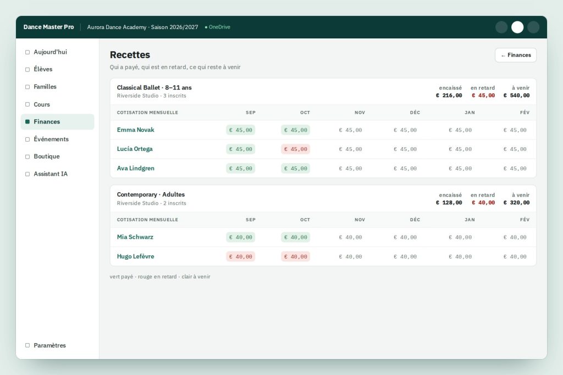Click Emma Novak's NOV € 45,00 cell
Image resolution: width=563 pixels, height=375 pixels.
[350, 130]
